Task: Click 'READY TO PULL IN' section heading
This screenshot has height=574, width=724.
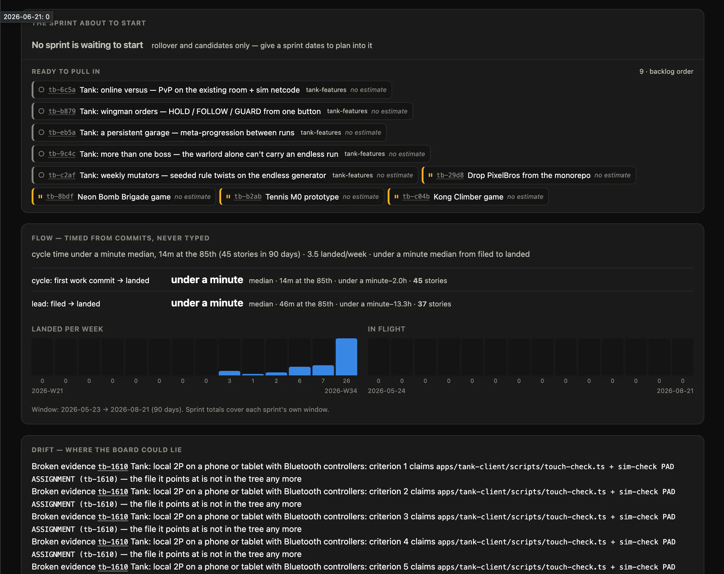Action: pyautogui.click(x=66, y=71)
